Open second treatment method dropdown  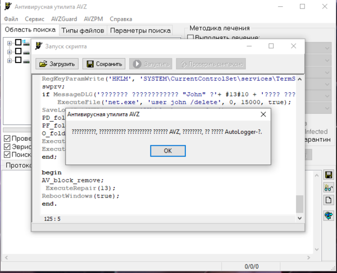(x=327, y=60)
